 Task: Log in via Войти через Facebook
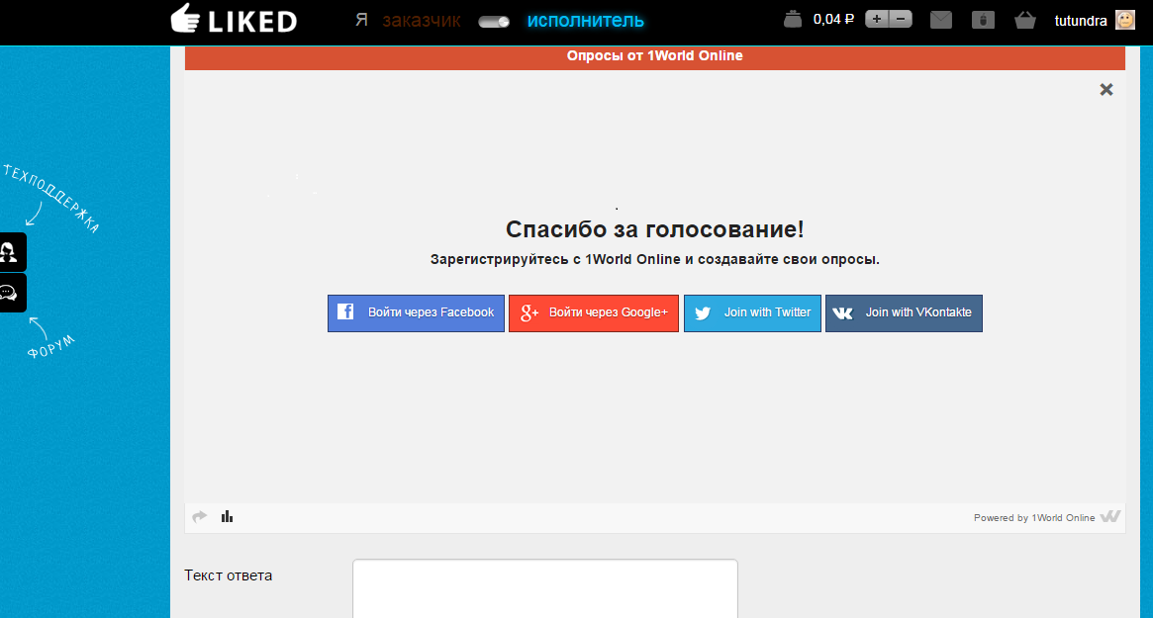click(x=417, y=313)
